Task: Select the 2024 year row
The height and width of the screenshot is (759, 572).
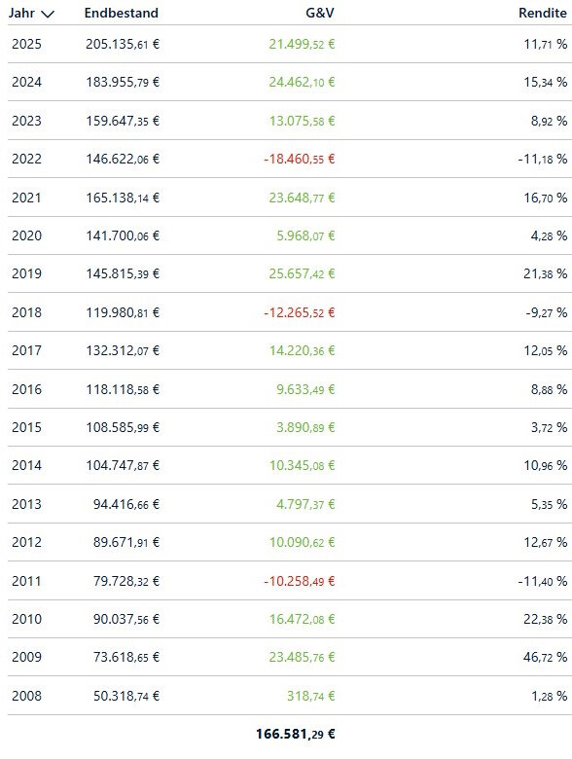Action: click(x=289, y=82)
